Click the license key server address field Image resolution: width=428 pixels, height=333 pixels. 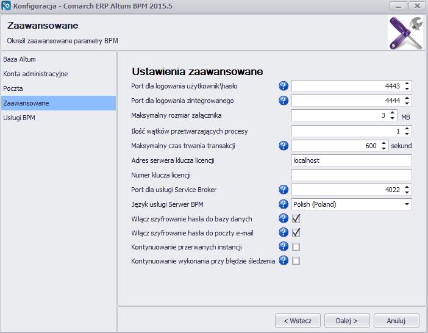(x=352, y=160)
